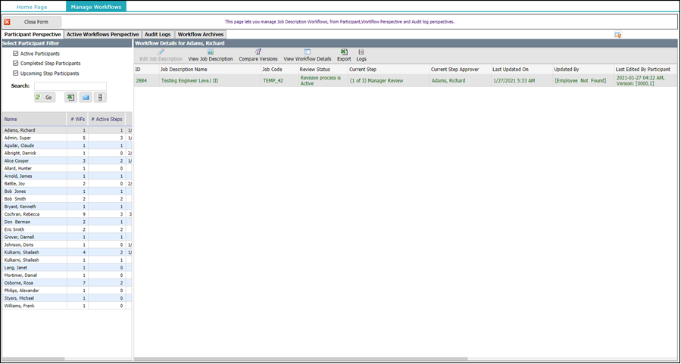Toggle Completed Step Participants checkbox
This screenshot has height=364, width=681.
pos(16,64)
